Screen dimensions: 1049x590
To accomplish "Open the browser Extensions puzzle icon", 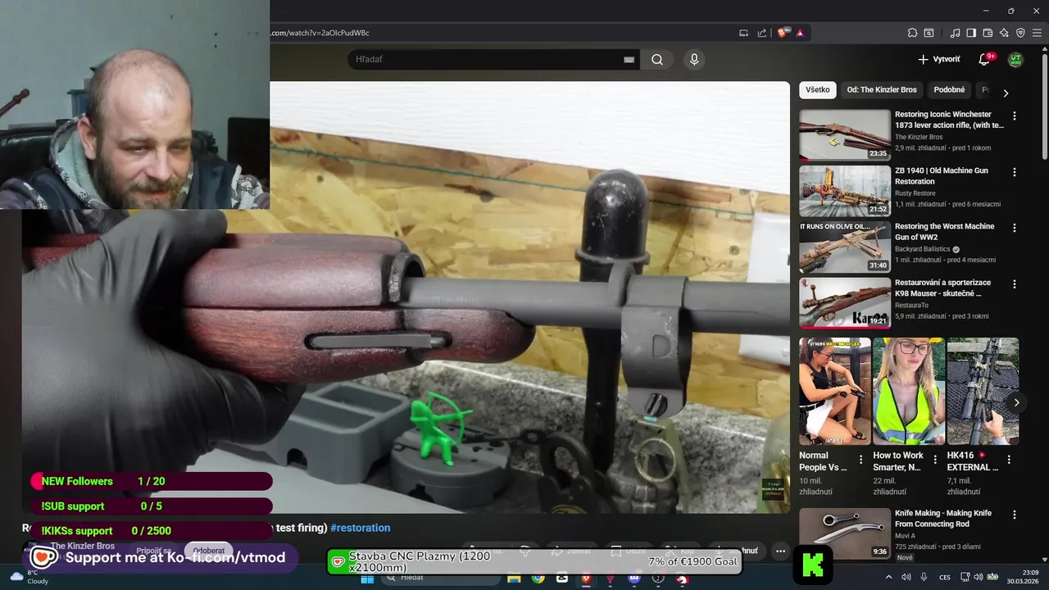I will (x=912, y=33).
